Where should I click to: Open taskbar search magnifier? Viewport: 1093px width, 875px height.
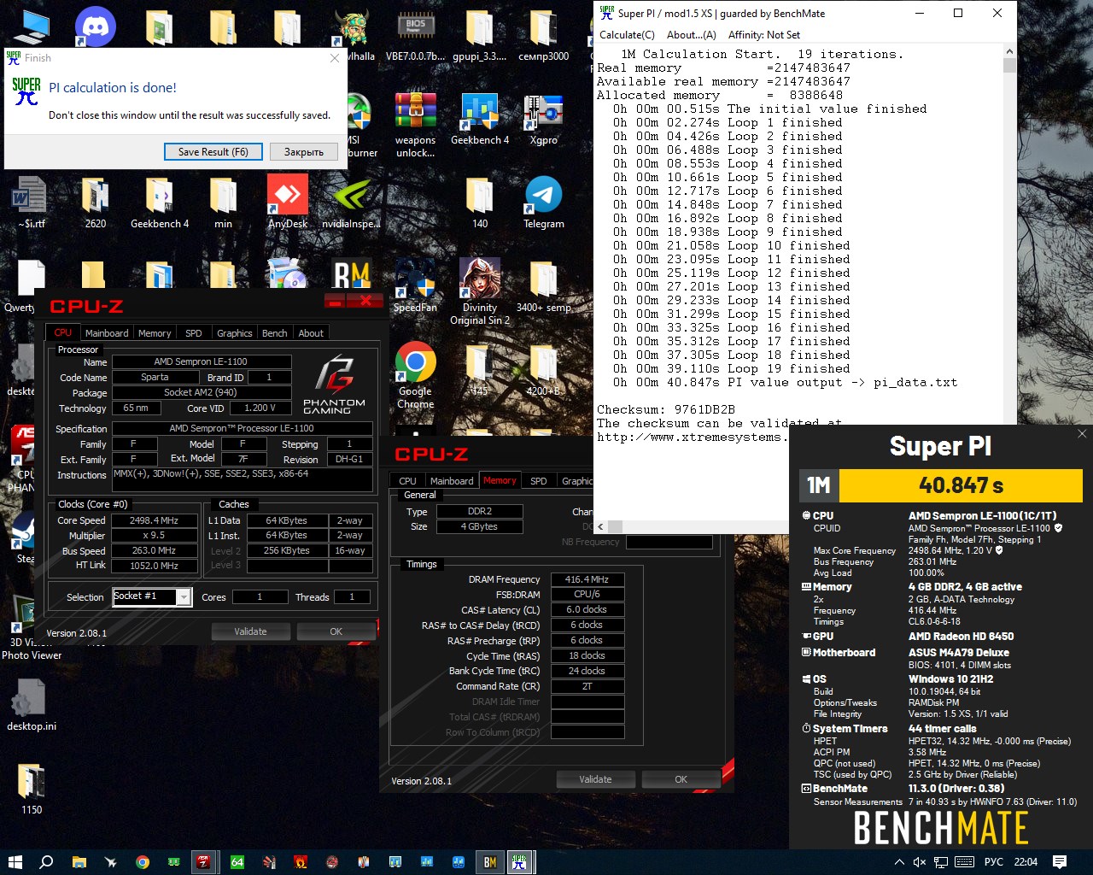pos(46,862)
